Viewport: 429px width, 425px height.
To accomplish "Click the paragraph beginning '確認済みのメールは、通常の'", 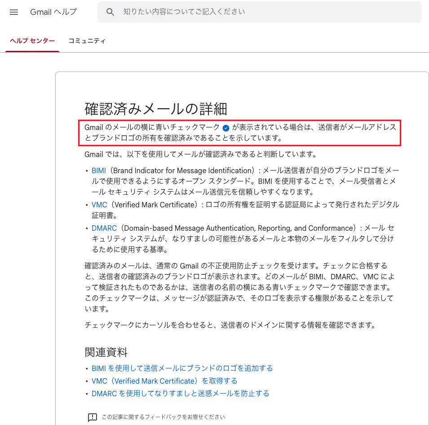I will pyautogui.click(x=238, y=287).
